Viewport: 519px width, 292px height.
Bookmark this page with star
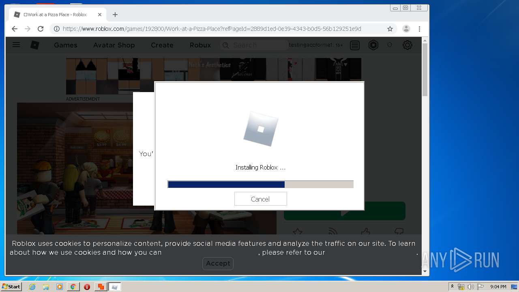tap(390, 29)
